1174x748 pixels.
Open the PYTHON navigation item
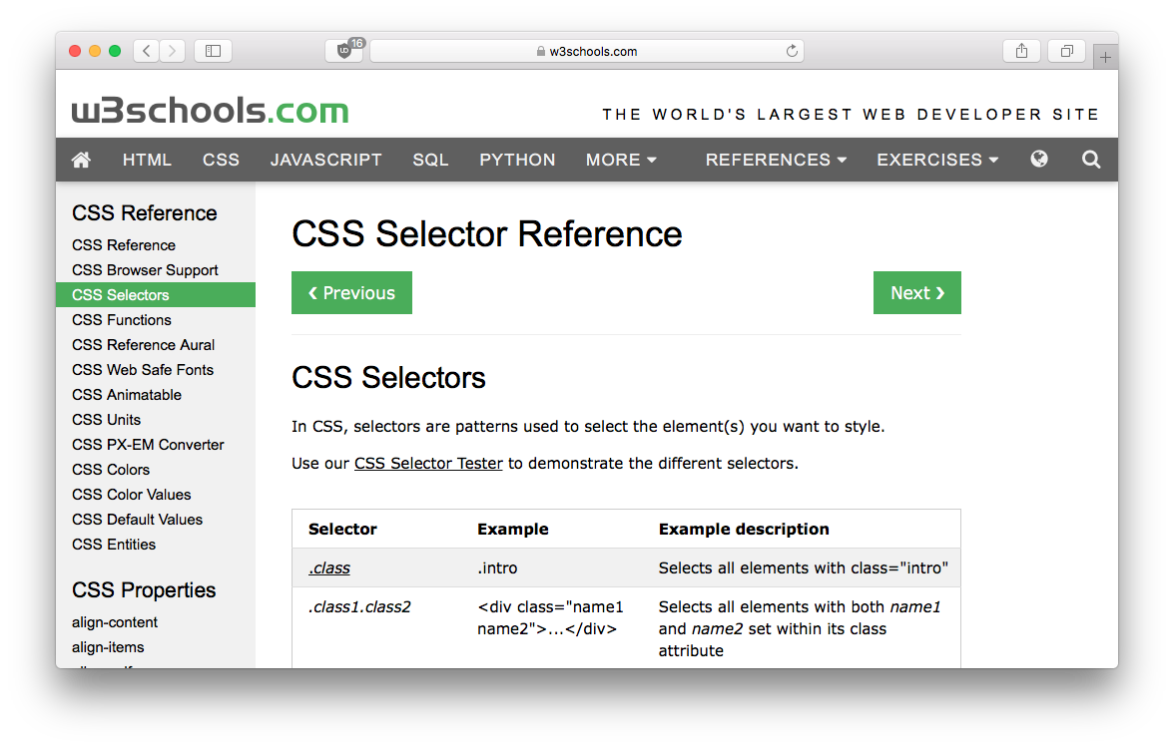click(x=517, y=160)
